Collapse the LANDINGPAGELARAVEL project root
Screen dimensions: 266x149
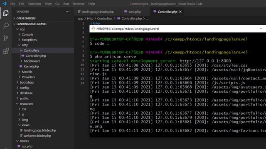[43, 24]
